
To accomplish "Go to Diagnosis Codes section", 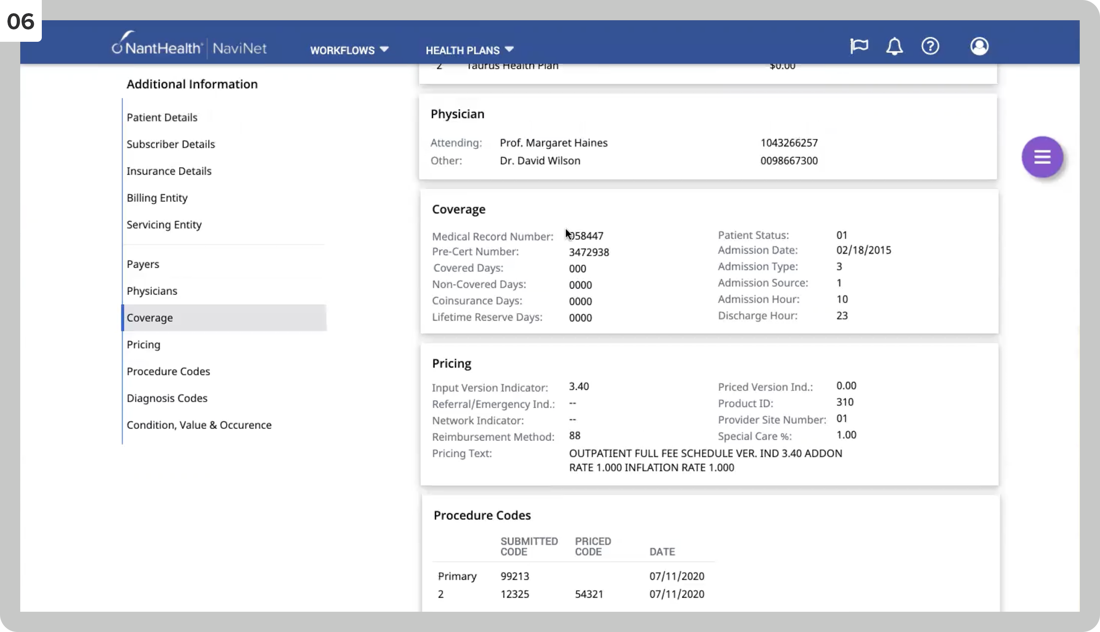I will (x=167, y=398).
